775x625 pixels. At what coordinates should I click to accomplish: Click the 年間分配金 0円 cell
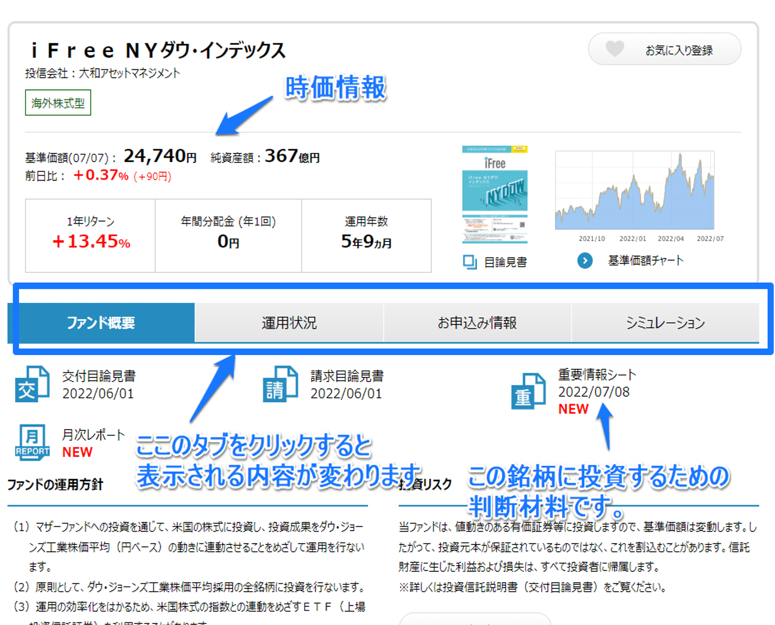[x=228, y=236]
